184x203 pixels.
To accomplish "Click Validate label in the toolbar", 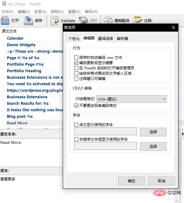I will click(x=68, y=21).
